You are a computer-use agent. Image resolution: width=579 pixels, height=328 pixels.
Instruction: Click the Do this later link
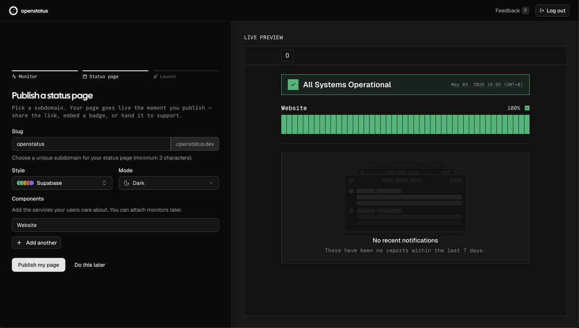(x=90, y=265)
